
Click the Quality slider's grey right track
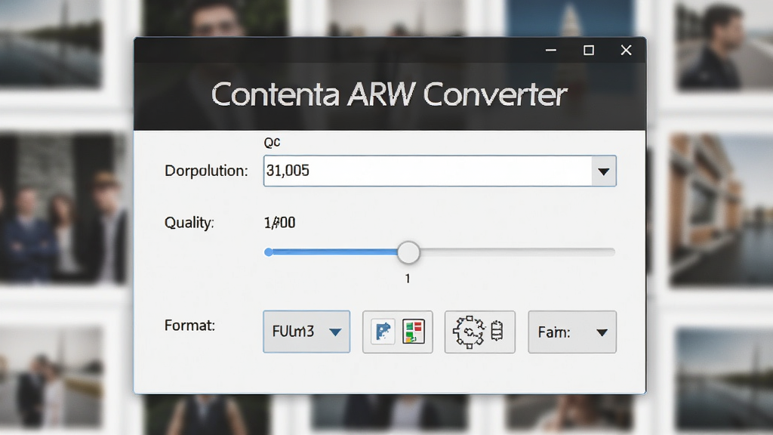click(x=517, y=252)
